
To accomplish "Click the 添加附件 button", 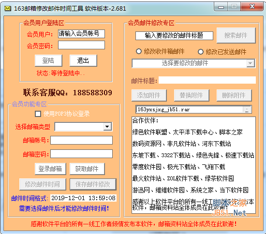I will coord(149,95).
